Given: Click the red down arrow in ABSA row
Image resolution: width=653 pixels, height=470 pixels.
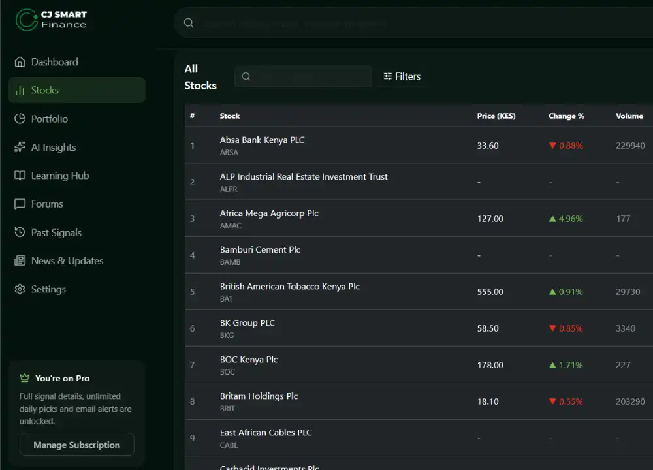Looking at the screenshot, I should (552, 146).
